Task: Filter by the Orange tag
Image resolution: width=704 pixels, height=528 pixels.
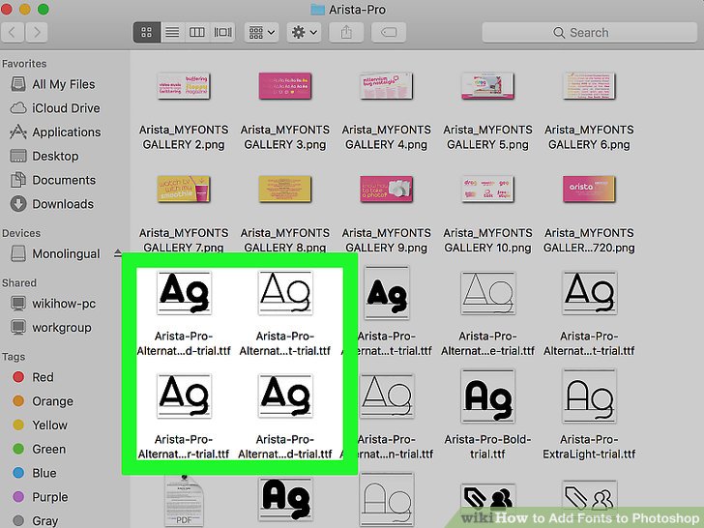Action: point(44,401)
